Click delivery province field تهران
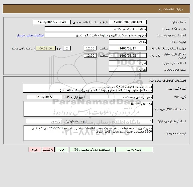The image size is (193, 187). pos(128,63)
